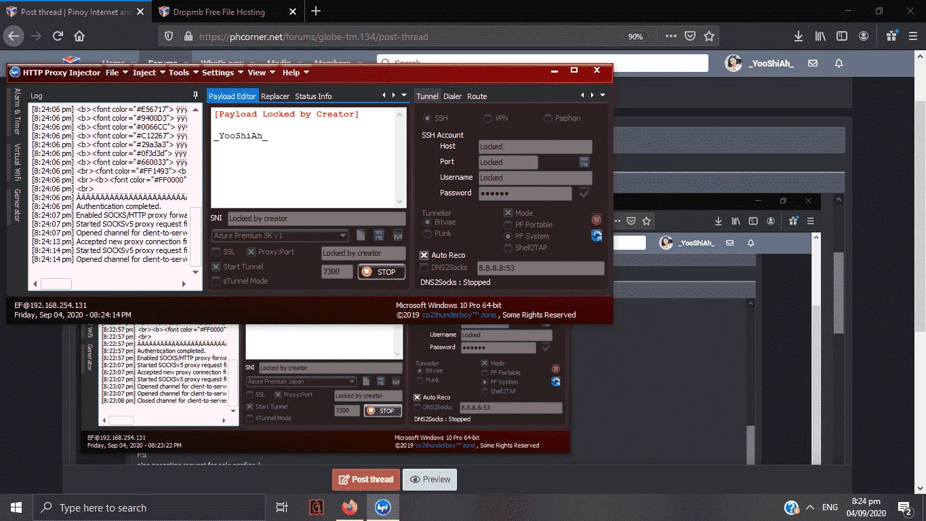The height and width of the screenshot is (521, 926).
Task: Expand the Tunnel panel tab list arrow
Action: 603,96
